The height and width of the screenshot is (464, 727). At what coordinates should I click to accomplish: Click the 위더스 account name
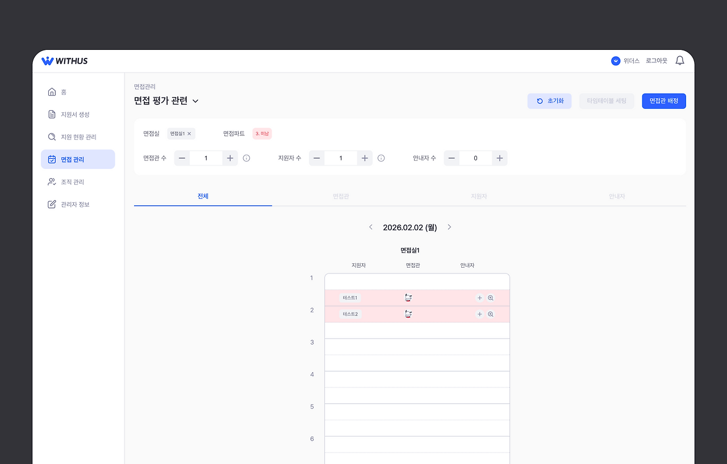click(632, 61)
